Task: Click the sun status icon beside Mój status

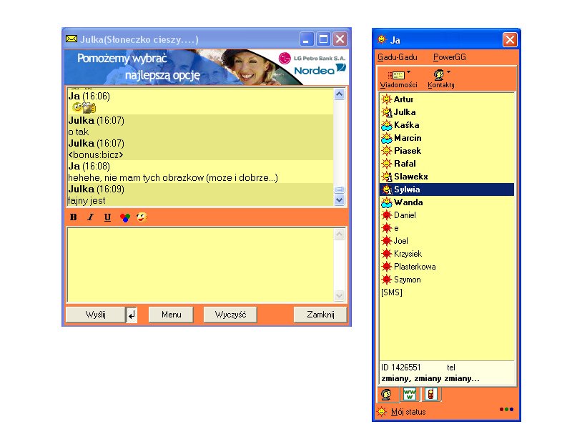Action: [382, 411]
